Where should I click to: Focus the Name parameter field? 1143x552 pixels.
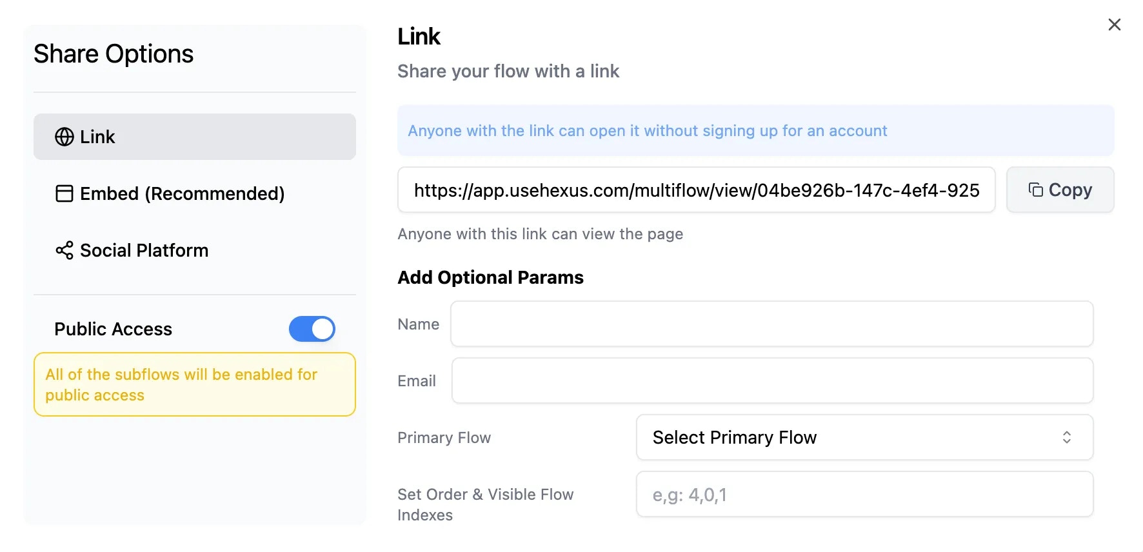tap(771, 324)
